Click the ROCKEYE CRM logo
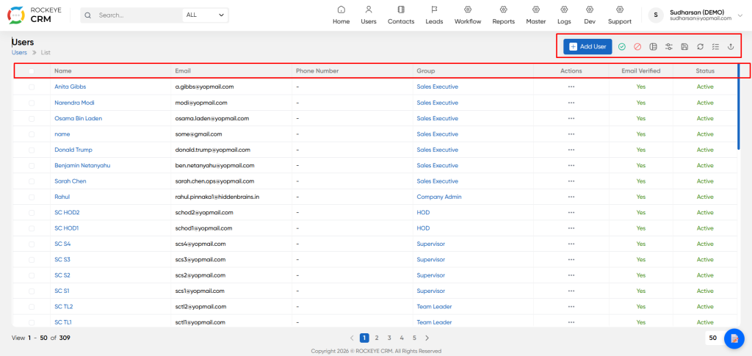The width and height of the screenshot is (752, 356). [35, 15]
